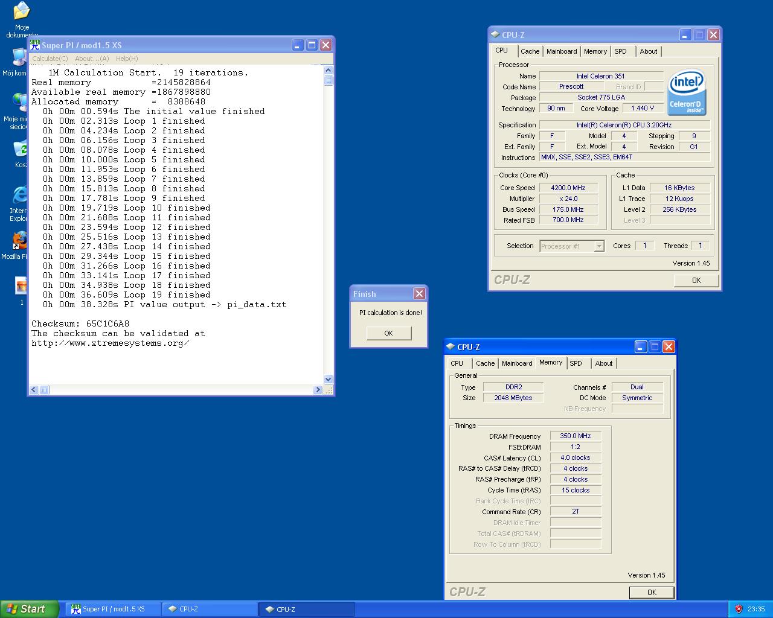
Task: Open About menu in Super PI
Action: 92,59
